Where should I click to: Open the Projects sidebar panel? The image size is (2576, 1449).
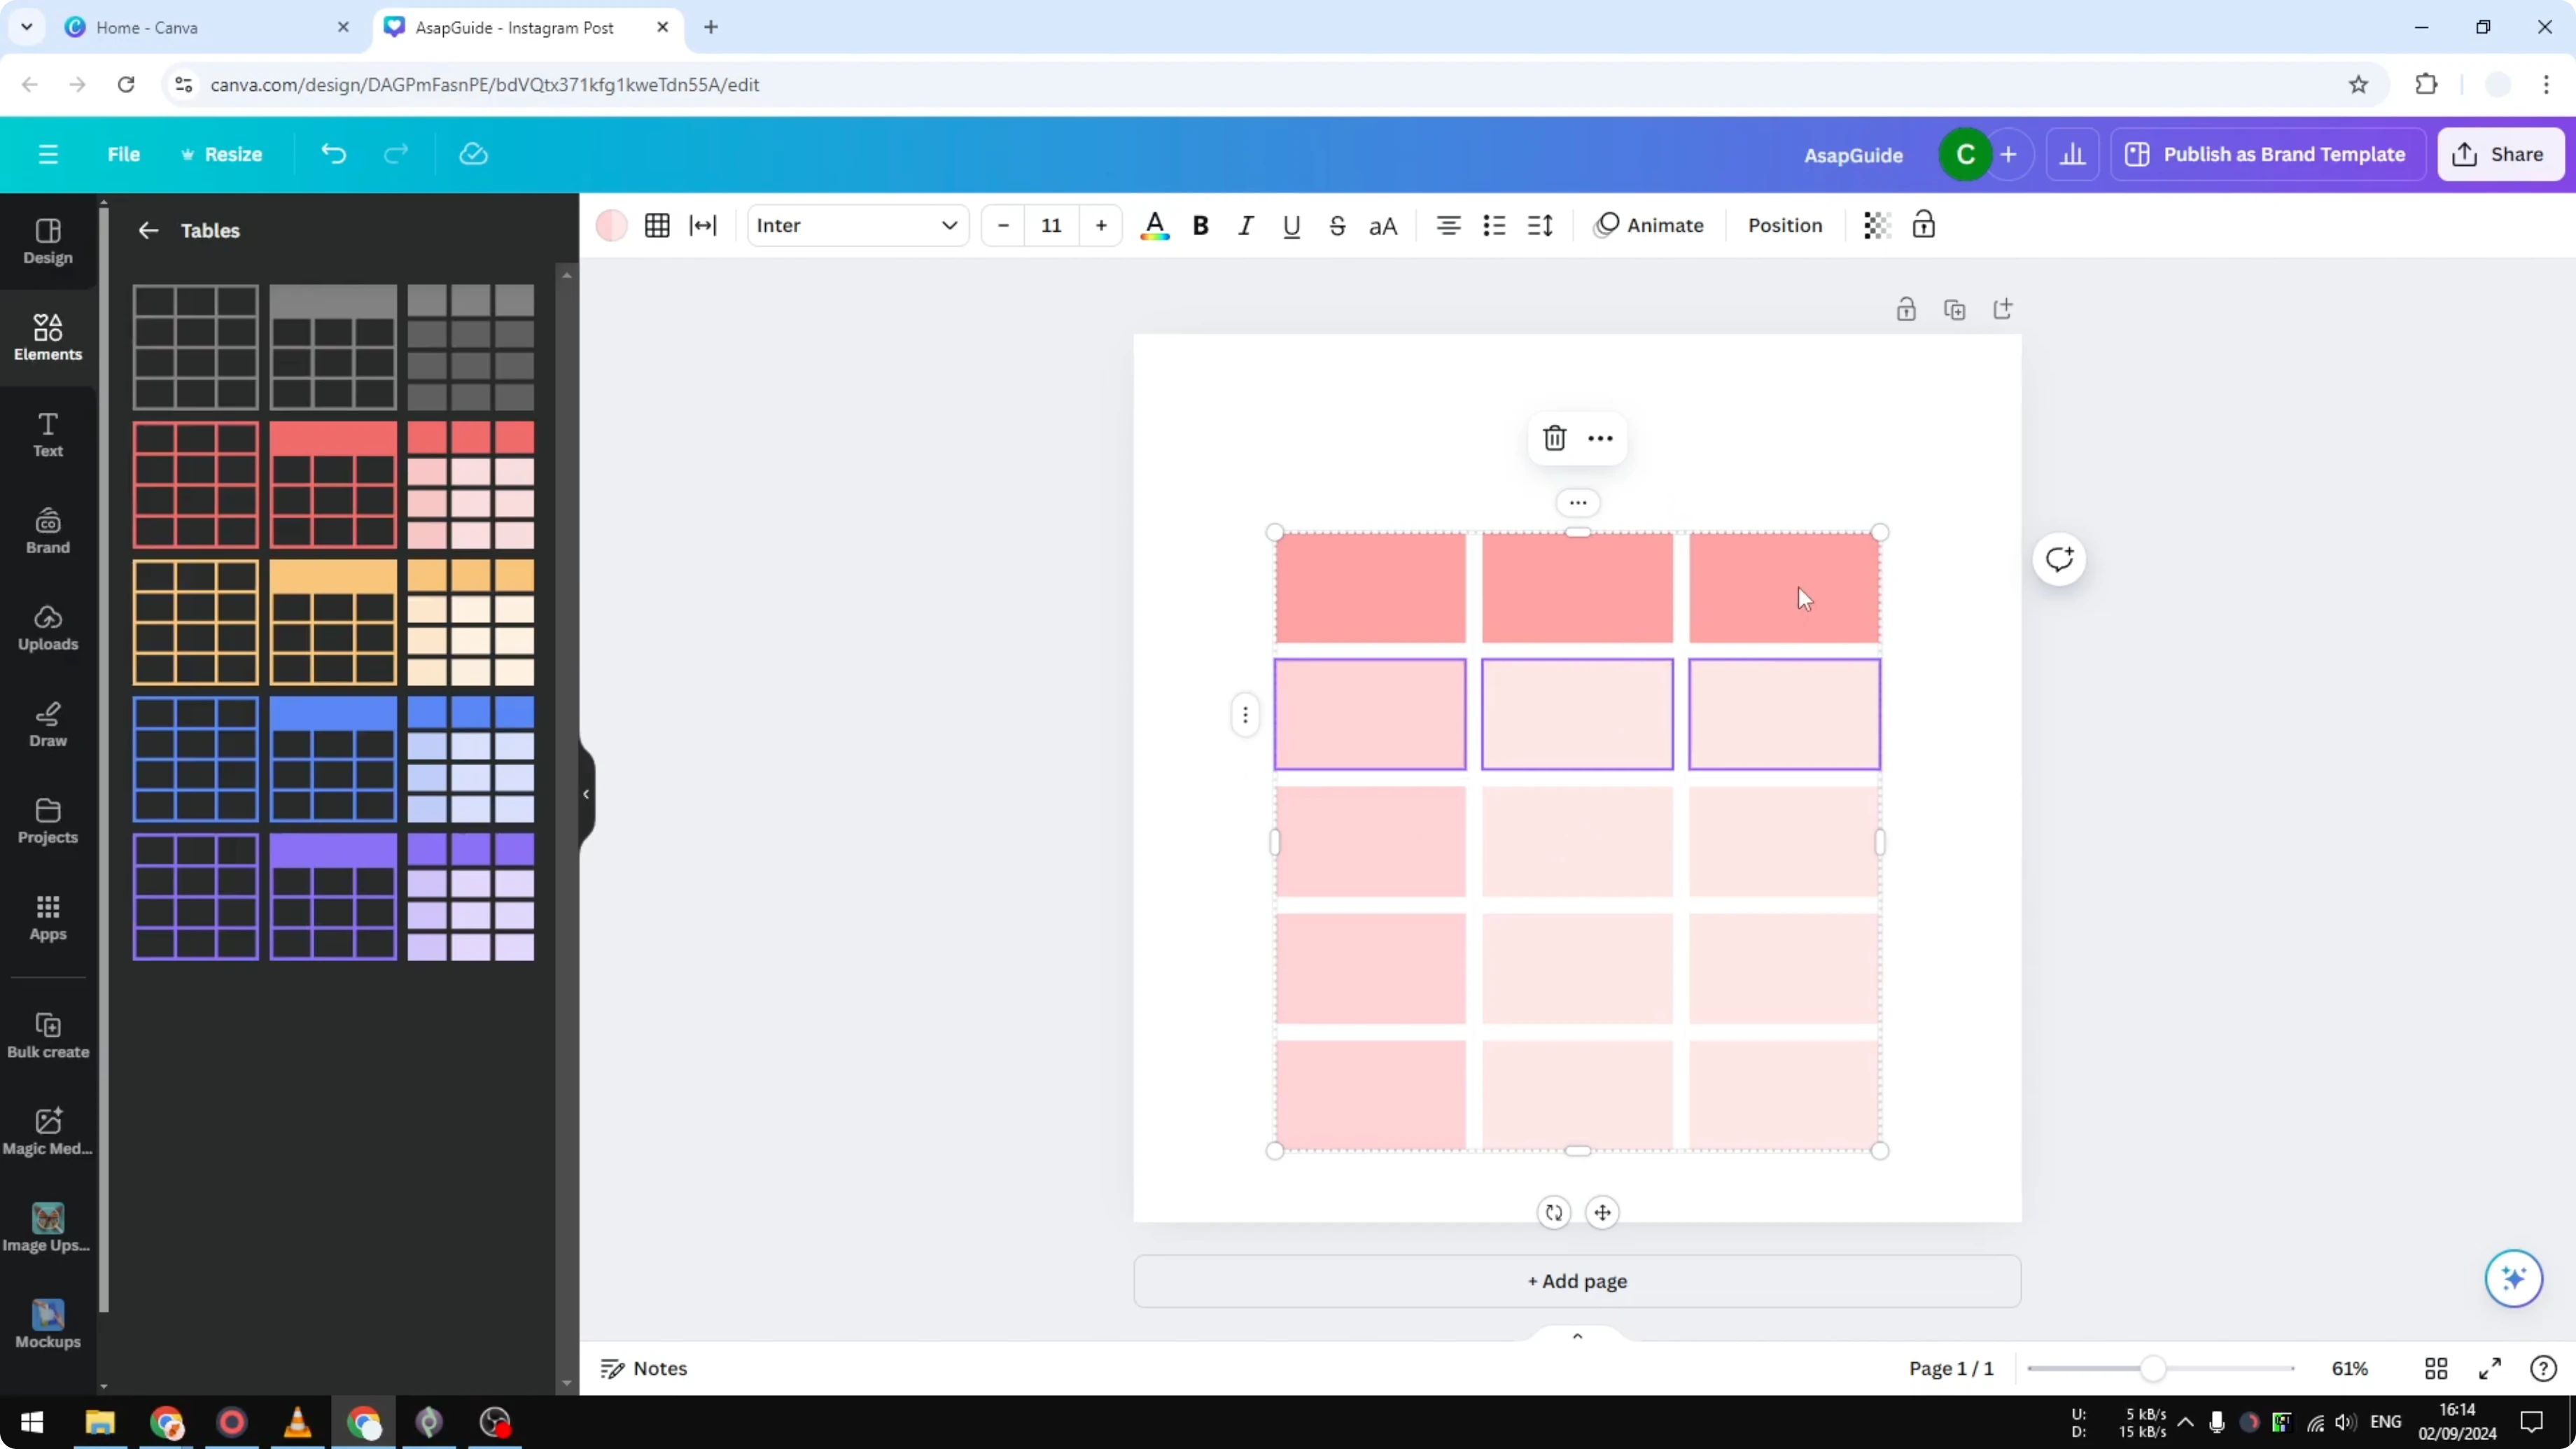[x=48, y=821]
